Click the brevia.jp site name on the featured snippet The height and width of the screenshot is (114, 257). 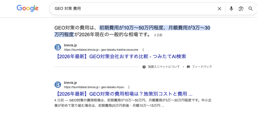click(x=71, y=45)
